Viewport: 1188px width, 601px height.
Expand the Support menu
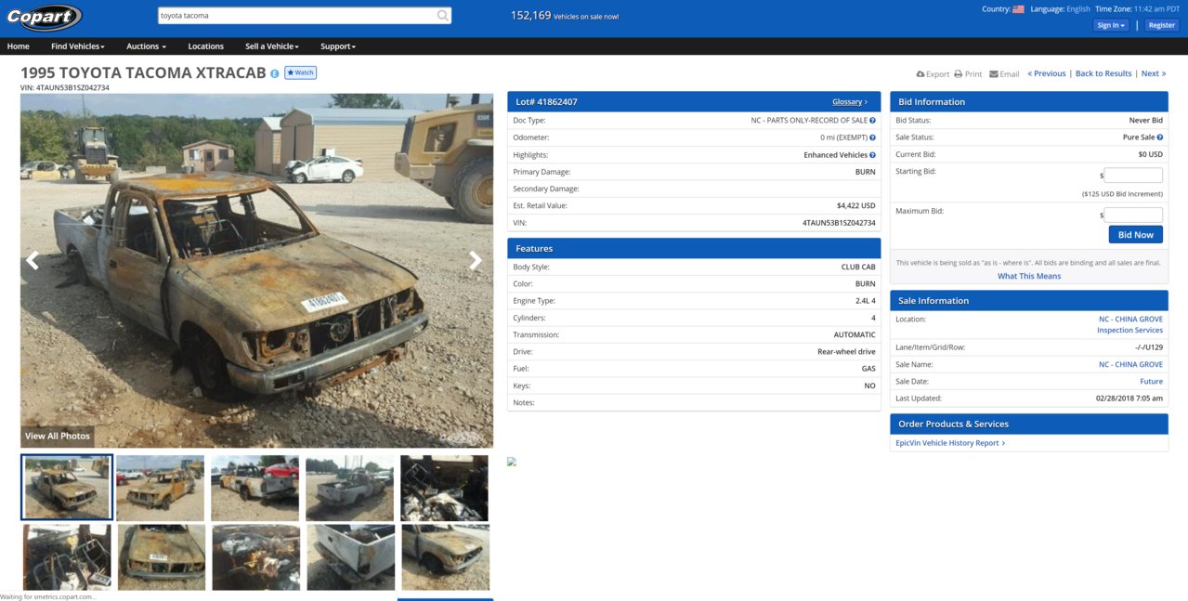[x=338, y=46]
